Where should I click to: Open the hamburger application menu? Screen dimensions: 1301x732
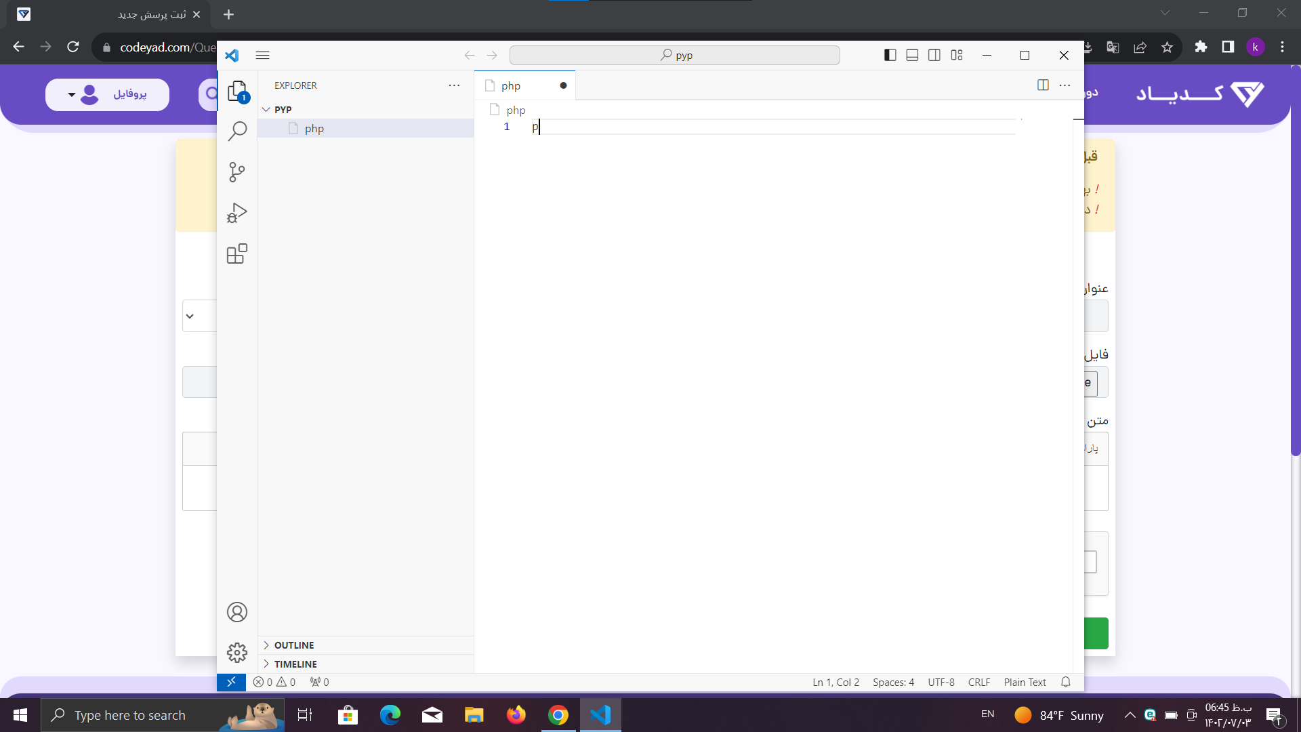pos(262,55)
